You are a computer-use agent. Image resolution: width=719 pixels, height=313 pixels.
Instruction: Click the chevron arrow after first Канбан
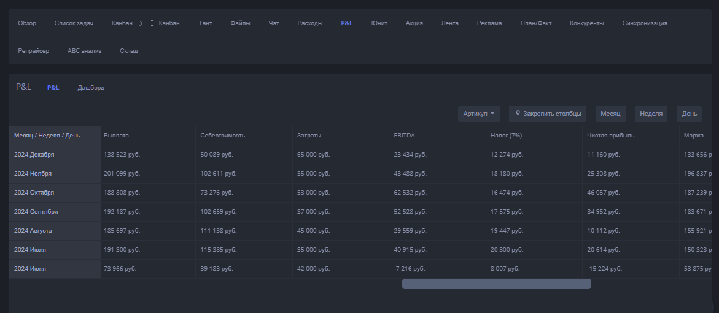click(x=141, y=23)
